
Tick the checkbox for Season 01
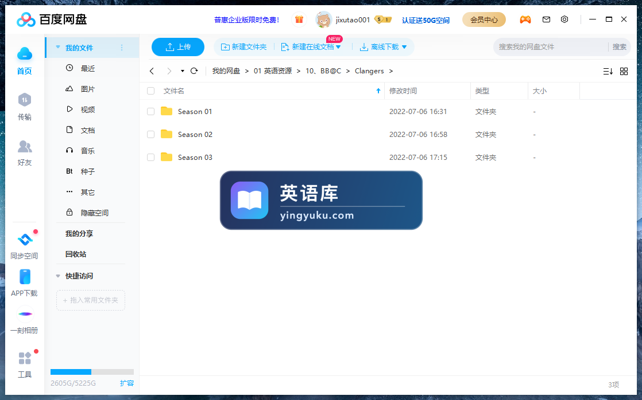(x=150, y=112)
